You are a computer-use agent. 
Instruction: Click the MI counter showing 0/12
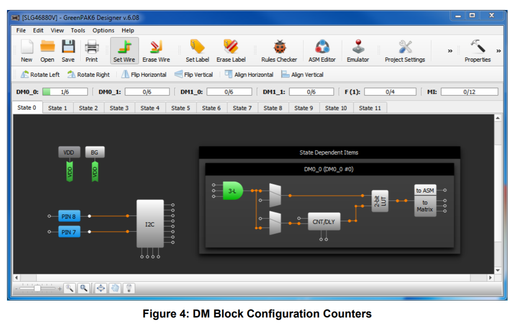[469, 92]
